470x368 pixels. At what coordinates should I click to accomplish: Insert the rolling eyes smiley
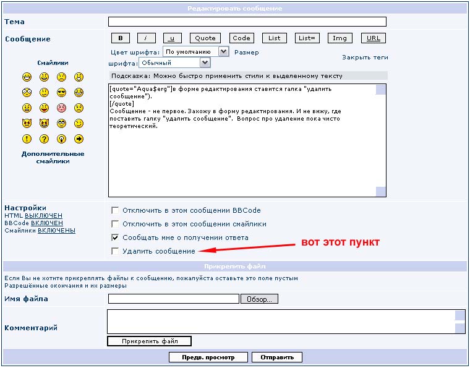[x=61, y=123]
